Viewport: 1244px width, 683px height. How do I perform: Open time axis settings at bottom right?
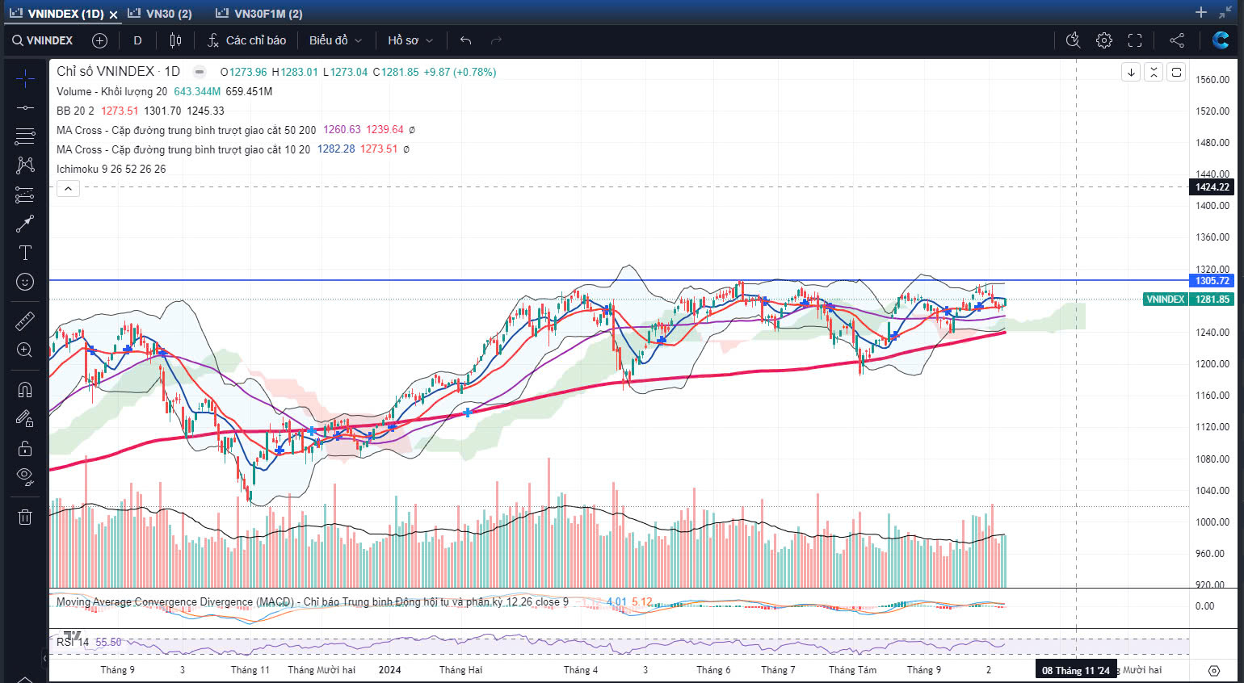click(x=1213, y=670)
